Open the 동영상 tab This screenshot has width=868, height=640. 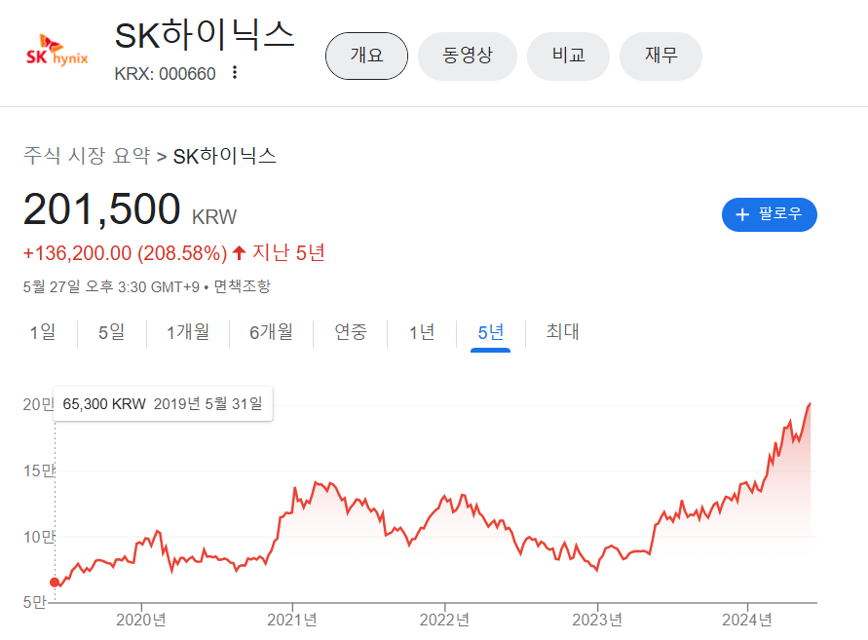pos(468,56)
